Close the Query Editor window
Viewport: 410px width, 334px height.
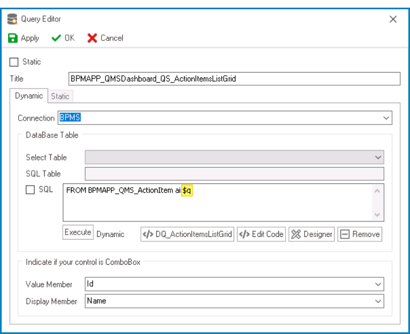point(393,19)
